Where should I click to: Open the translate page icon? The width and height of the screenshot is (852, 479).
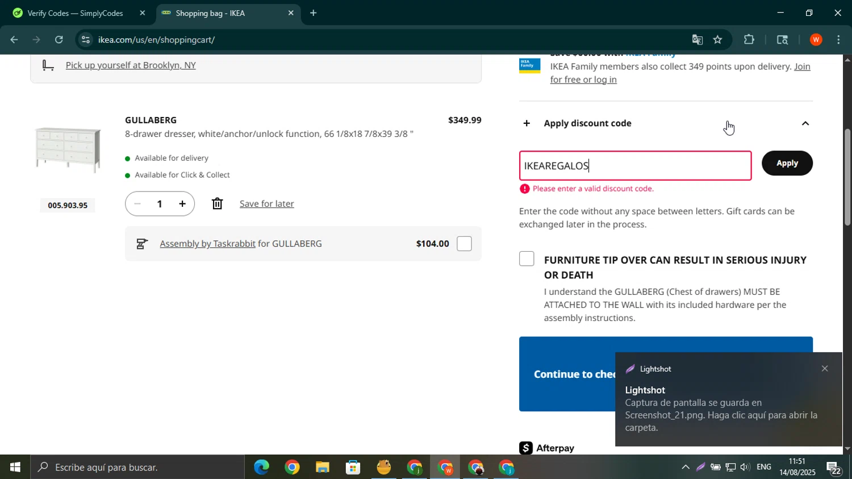[697, 40]
